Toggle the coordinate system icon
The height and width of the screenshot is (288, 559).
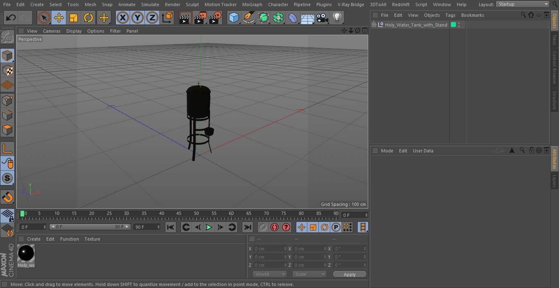[167, 18]
